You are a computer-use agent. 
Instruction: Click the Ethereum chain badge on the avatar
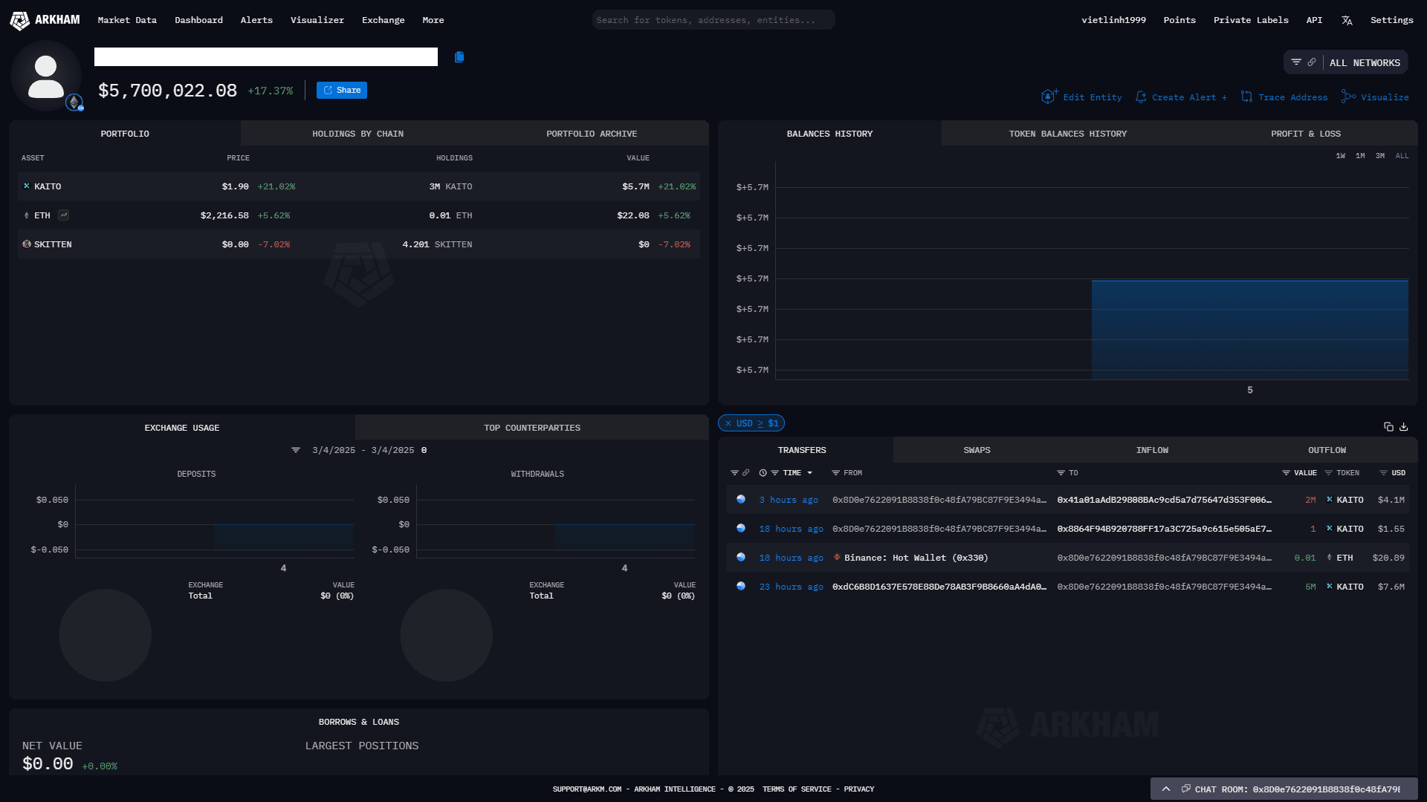pos(74,102)
